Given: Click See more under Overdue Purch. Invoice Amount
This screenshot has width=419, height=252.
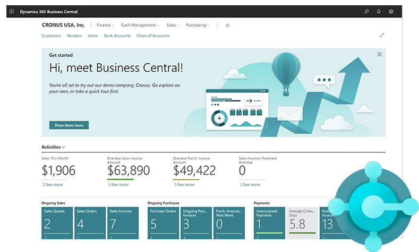Looking at the screenshot, I should [184, 185].
